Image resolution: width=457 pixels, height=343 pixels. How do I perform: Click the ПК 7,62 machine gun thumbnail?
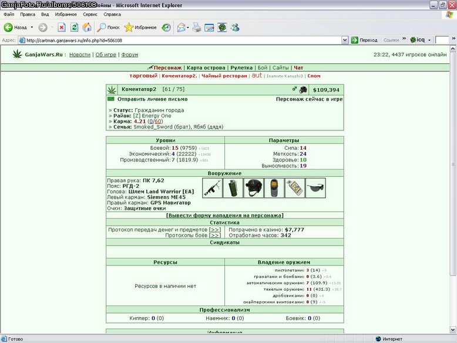click(x=212, y=188)
